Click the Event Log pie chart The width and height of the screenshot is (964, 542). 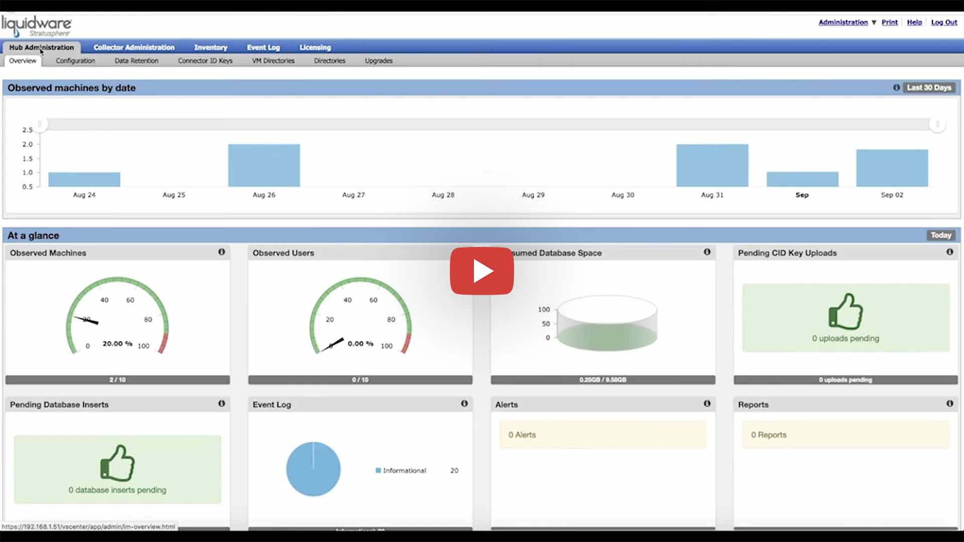tap(313, 469)
